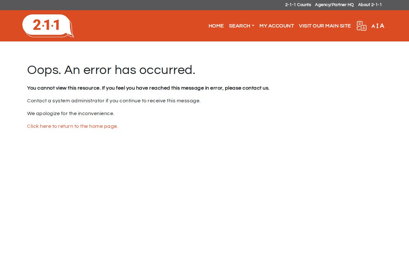Open the 2-1-1 Counts link
Image resolution: width=409 pixels, height=255 pixels.
[x=298, y=5]
